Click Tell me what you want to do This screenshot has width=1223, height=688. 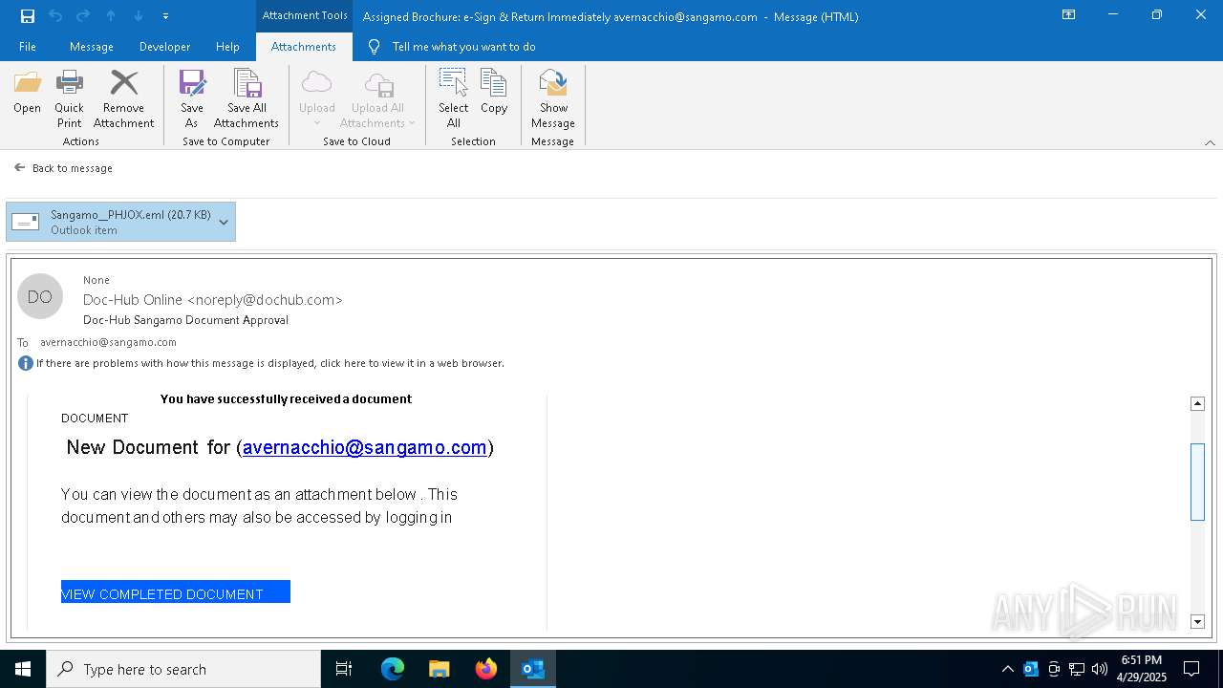click(x=463, y=47)
